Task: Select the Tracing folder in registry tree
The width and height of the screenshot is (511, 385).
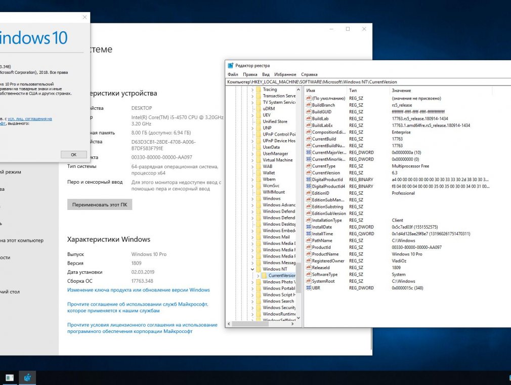Action: click(270, 90)
